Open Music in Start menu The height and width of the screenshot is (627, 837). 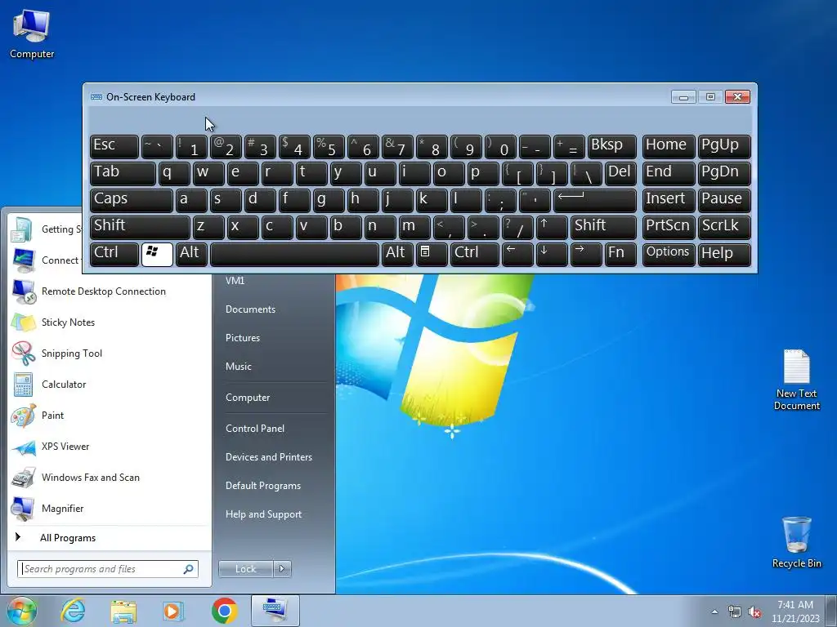tap(274, 367)
